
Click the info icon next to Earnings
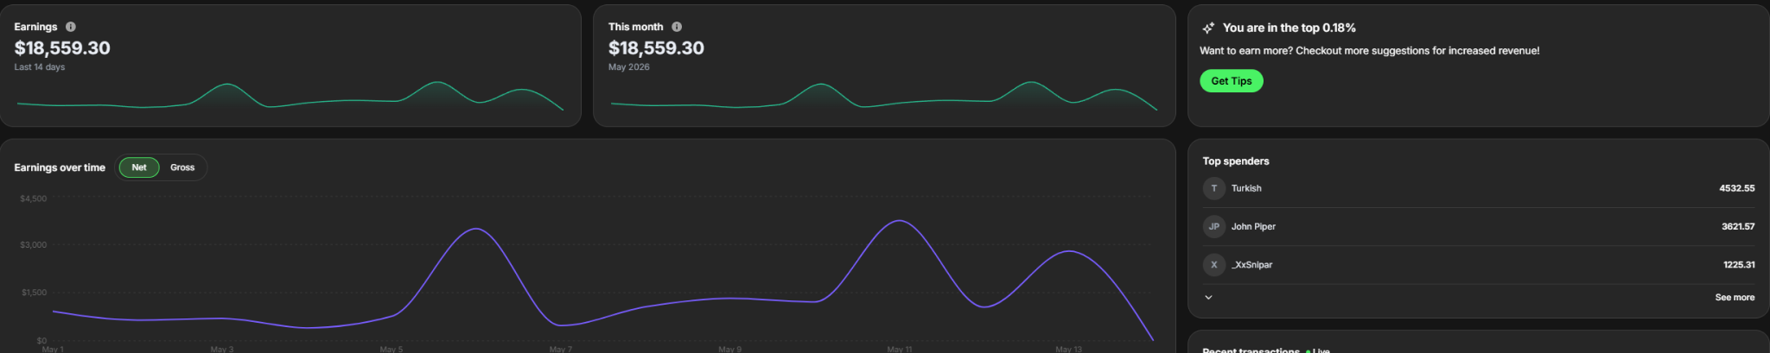tap(71, 27)
